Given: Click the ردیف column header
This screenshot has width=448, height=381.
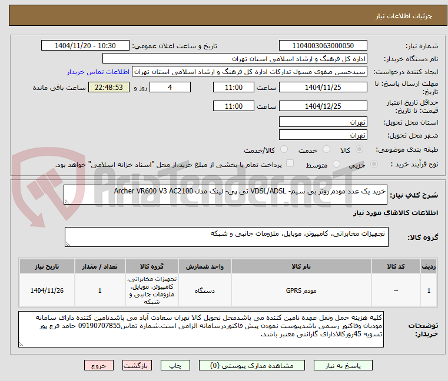Looking at the screenshot, I should tap(429, 266).
